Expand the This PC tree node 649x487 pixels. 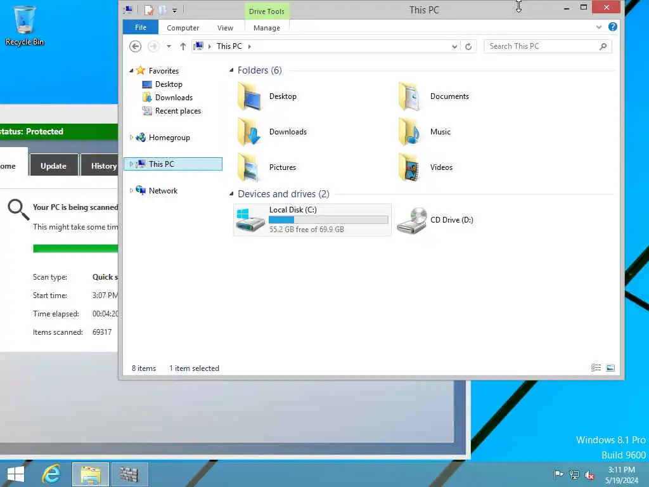[131, 164]
